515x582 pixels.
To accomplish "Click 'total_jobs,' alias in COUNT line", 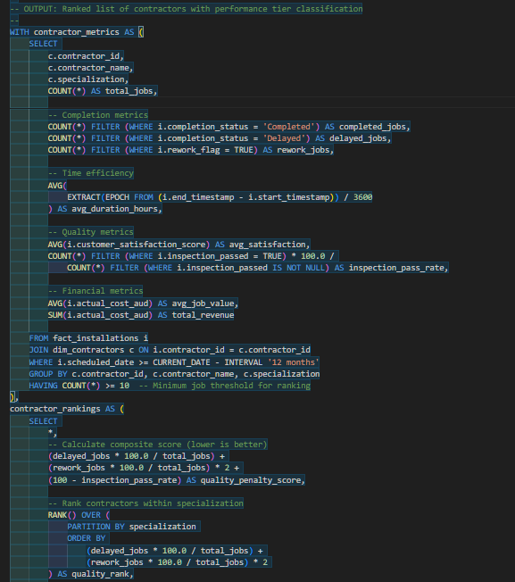I will (131, 91).
